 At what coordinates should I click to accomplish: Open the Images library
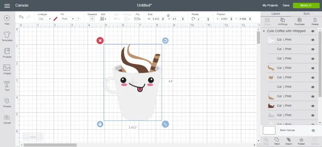(7, 69)
